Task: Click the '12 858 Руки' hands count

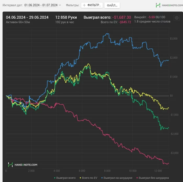Action: (x=66, y=17)
